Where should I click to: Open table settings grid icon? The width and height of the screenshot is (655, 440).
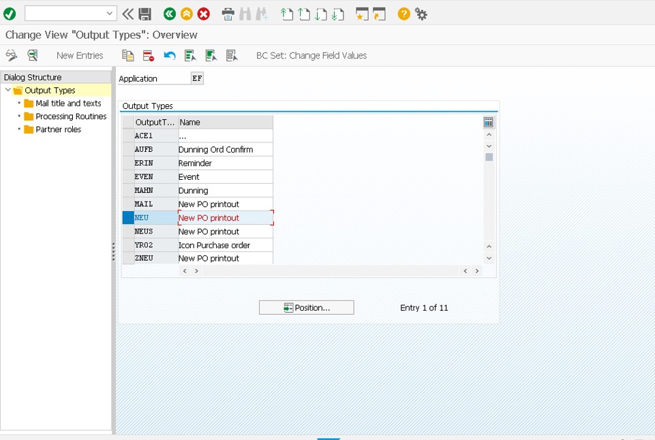488,123
